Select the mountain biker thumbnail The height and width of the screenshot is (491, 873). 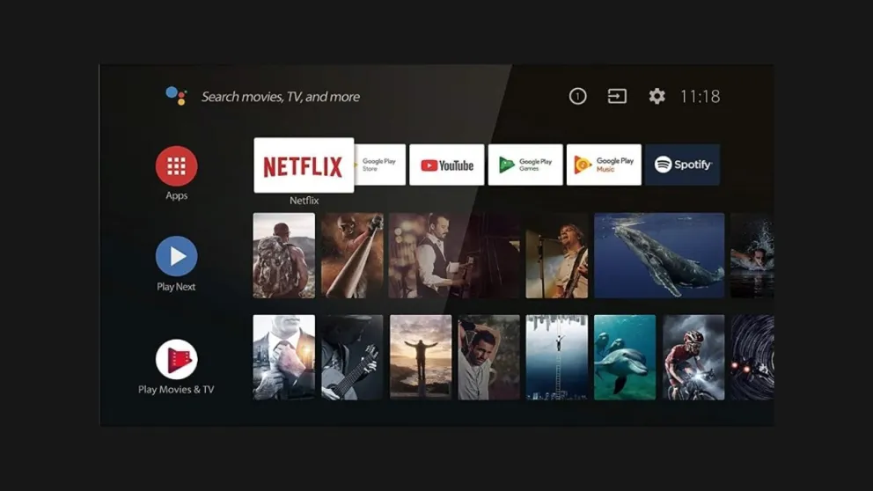[x=693, y=357]
